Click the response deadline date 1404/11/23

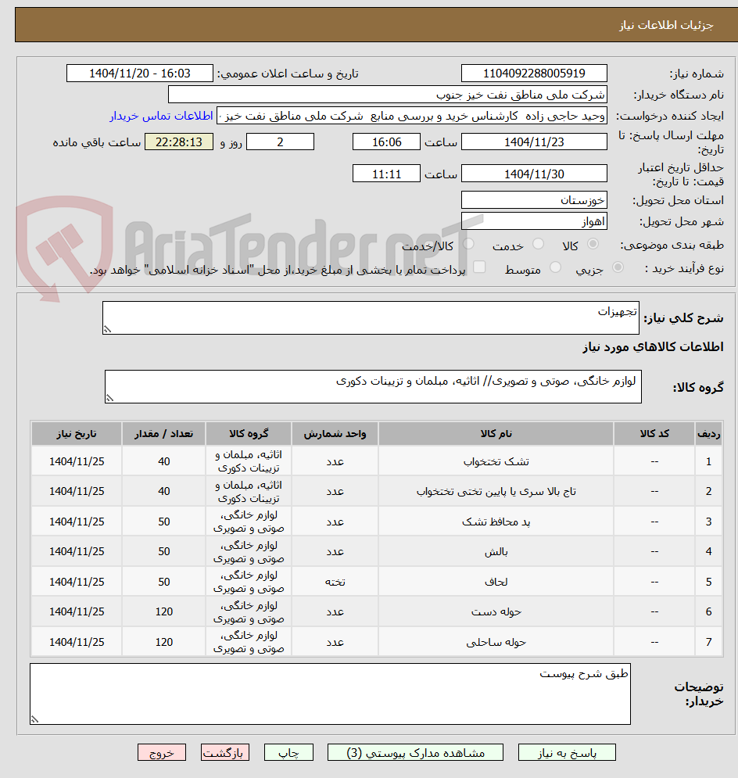point(534,142)
